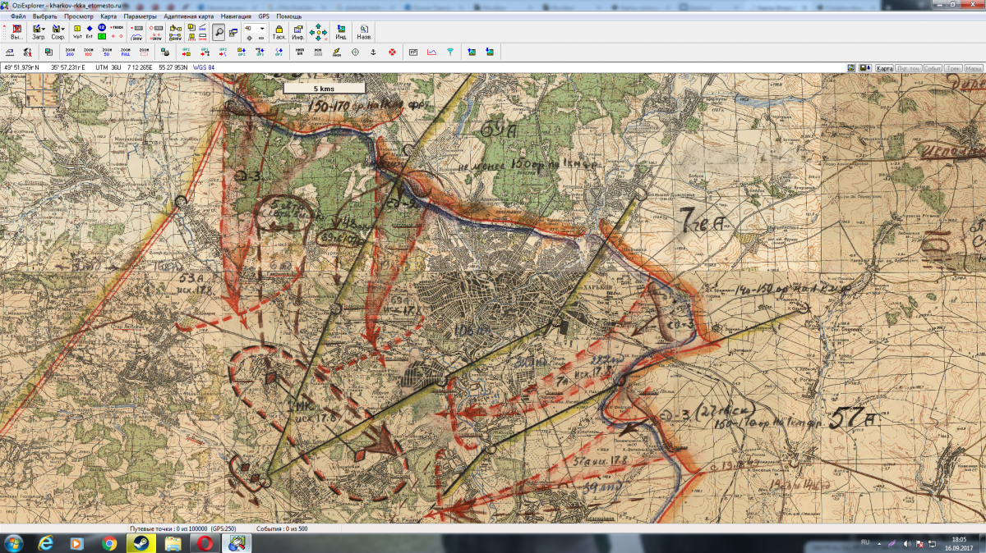The width and height of the screenshot is (986, 553).
Task: Click the 5 kms scale bar
Action: pyautogui.click(x=324, y=88)
